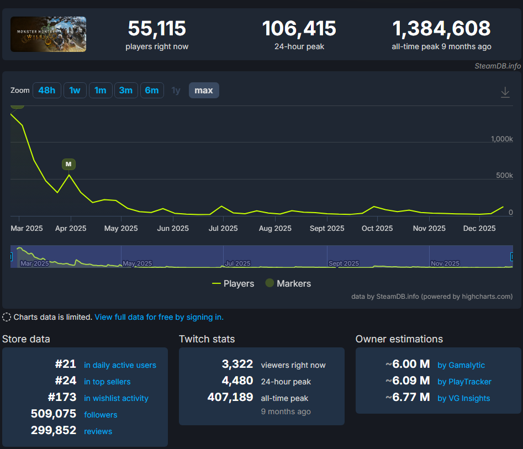Click the right navigator range handle
Screen dimensions: 523x449
tap(512, 256)
